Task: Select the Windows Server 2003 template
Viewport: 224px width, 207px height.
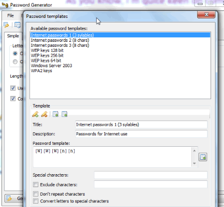Action: coord(120,66)
